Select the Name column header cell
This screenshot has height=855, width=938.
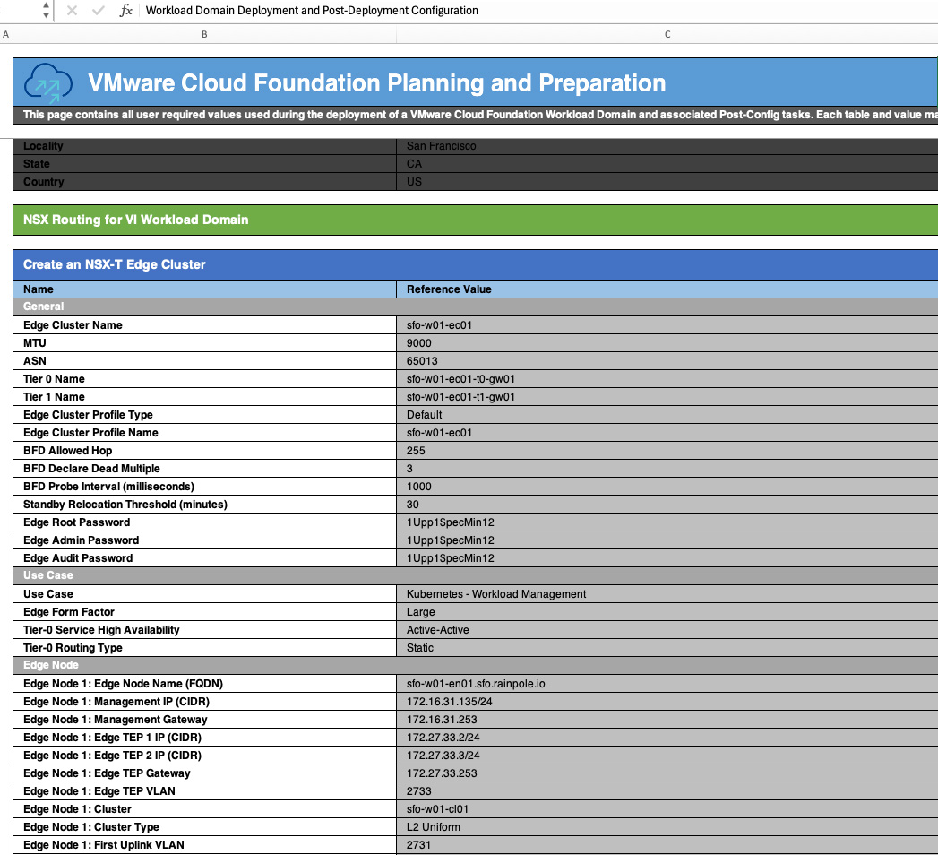pyautogui.click(x=204, y=289)
